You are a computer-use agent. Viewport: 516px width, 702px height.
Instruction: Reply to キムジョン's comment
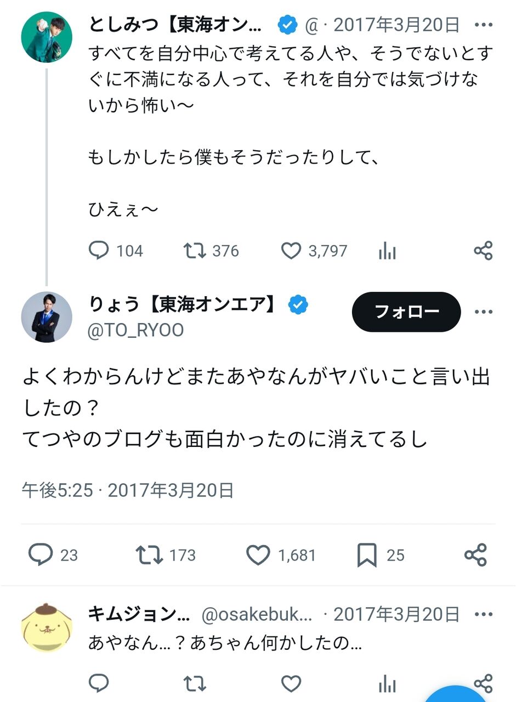pyautogui.click(x=99, y=683)
